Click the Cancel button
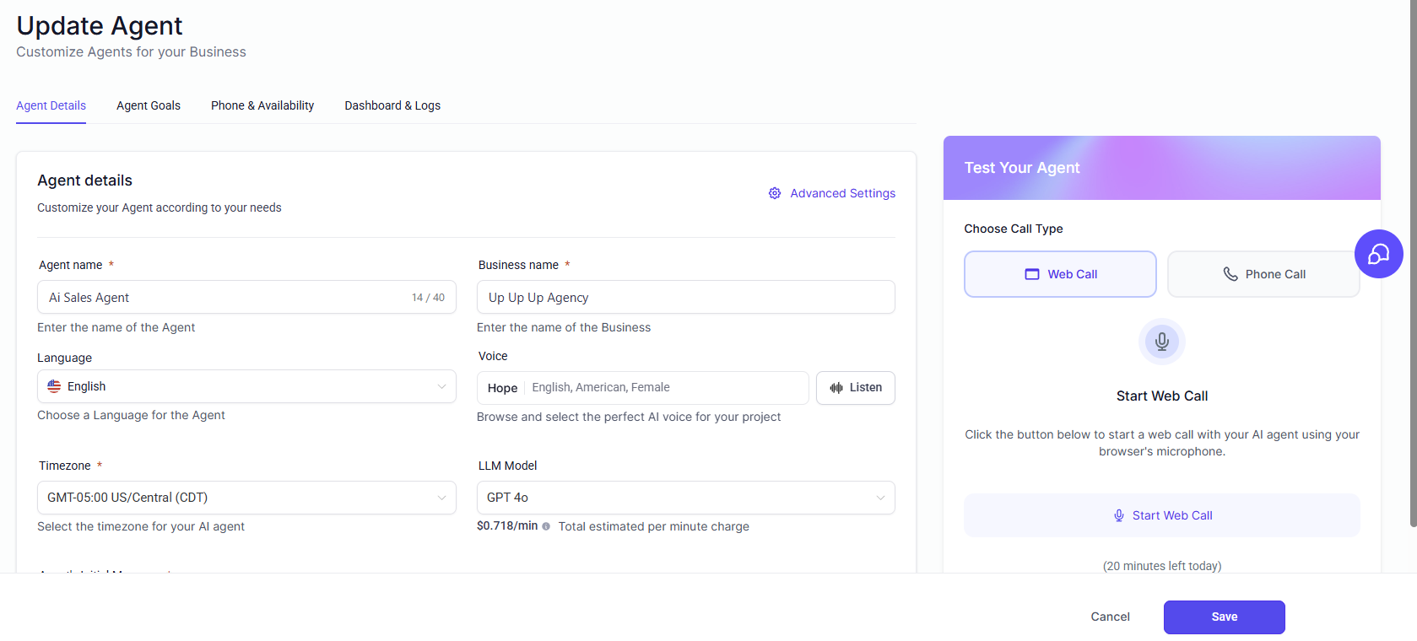 point(1110,617)
